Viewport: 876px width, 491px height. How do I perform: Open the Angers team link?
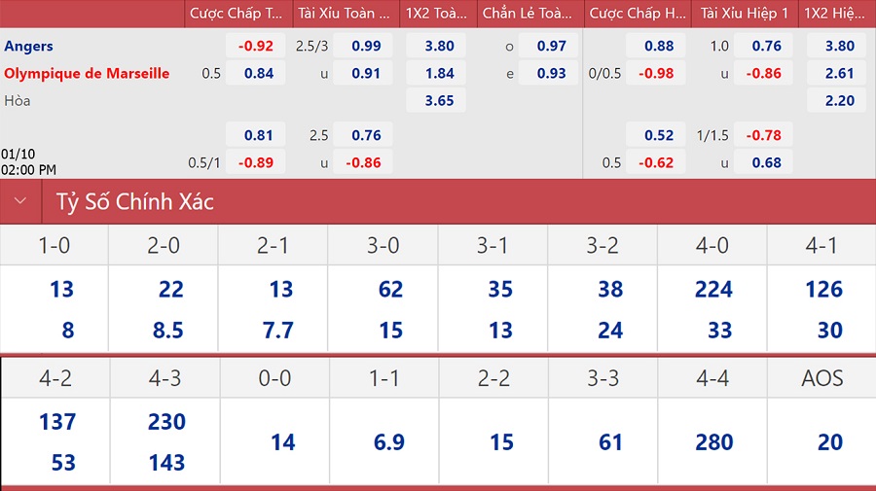click(28, 46)
